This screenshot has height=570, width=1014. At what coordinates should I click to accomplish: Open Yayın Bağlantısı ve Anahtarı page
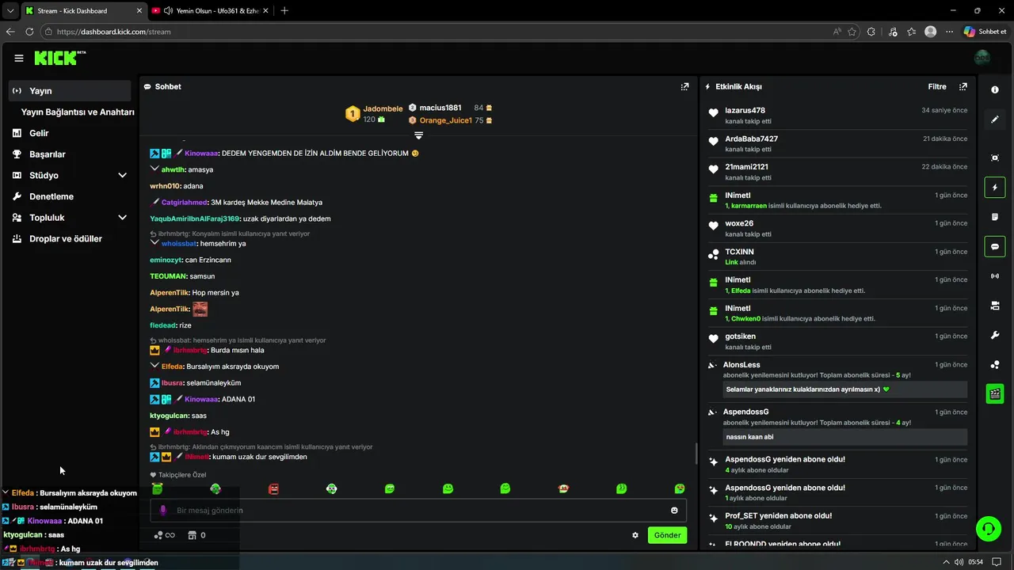pyautogui.click(x=77, y=112)
